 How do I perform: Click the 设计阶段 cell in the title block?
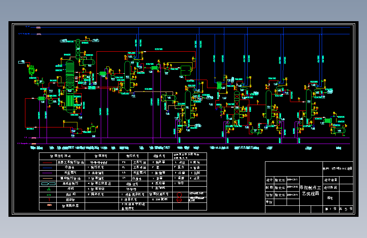pyautogui.click(x=331, y=188)
